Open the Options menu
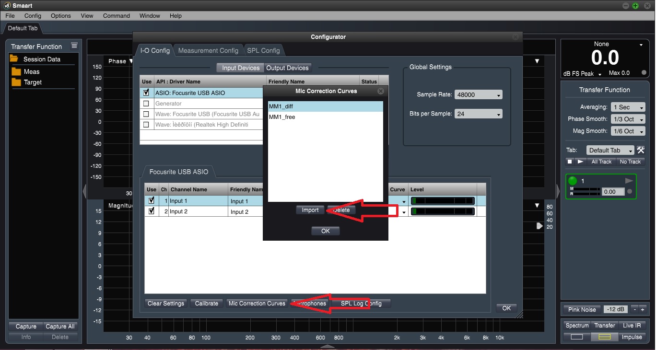Image resolution: width=656 pixels, height=350 pixels. 61,16
